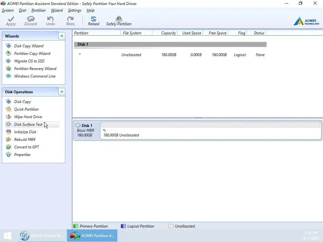Collapse the Wizards panel
Screen dimensions: 323x242
tap(62, 36)
